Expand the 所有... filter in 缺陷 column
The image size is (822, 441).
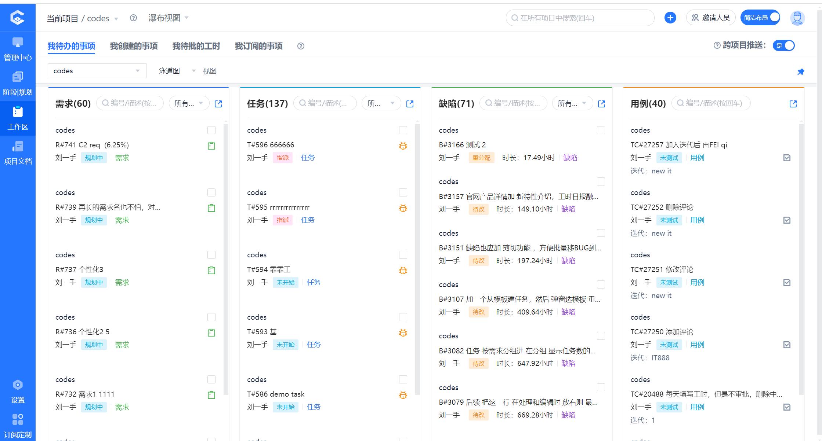(572, 103)
